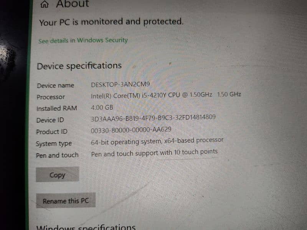The height and width of the screenshot is (230, 307).
Task: Click the 'Your PC is monitored and protected' text
Action: pyautogui.click(x=111, y=22)
